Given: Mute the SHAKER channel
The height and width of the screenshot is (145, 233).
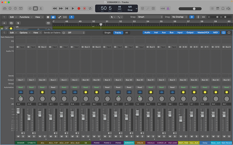Looking at the screenshot, I should 18,137.
